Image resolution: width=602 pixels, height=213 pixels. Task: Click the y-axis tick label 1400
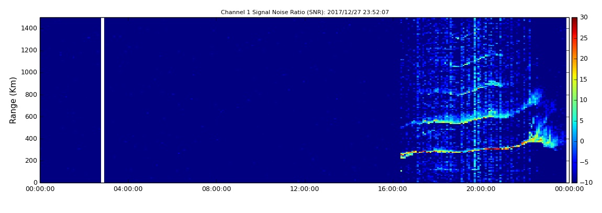pos(29,28)
